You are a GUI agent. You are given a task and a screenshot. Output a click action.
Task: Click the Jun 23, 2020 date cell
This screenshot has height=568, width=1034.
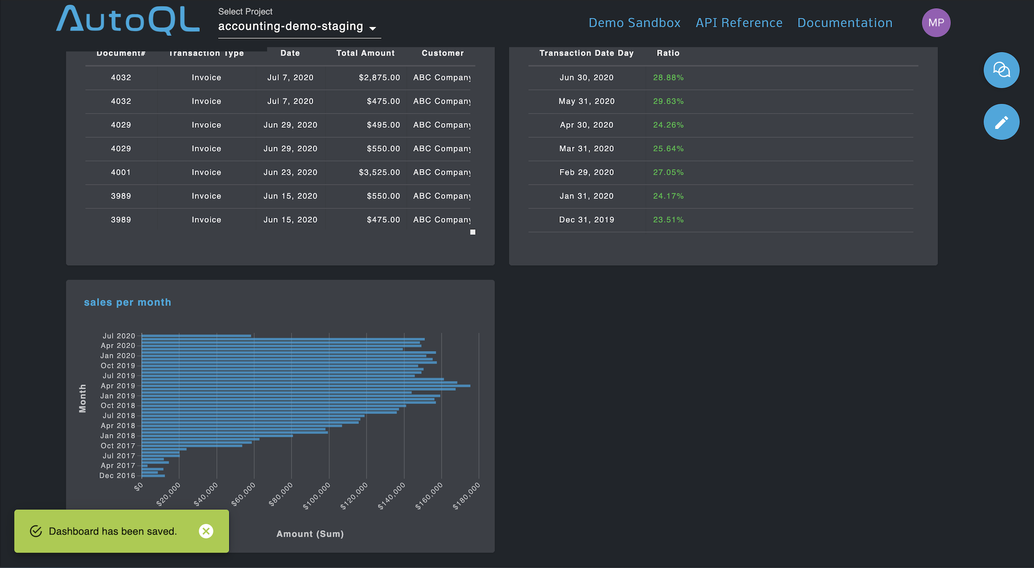(290, 172)
